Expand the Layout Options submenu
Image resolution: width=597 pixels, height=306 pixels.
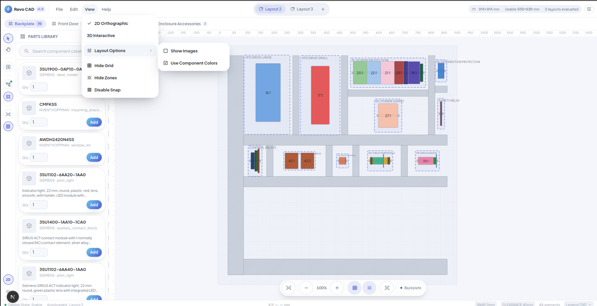(x=120, y=51)
